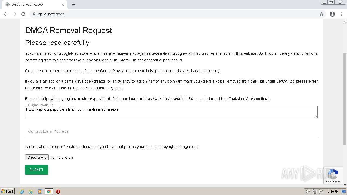Image resolution: width=347 pixels, height=195 pixels.
Task: Open the Chrome profile avatar icon
Action: [x=332, y=14]
